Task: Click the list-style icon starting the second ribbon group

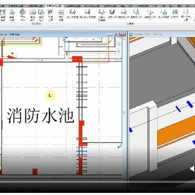Action: click(x=61, y=12)
